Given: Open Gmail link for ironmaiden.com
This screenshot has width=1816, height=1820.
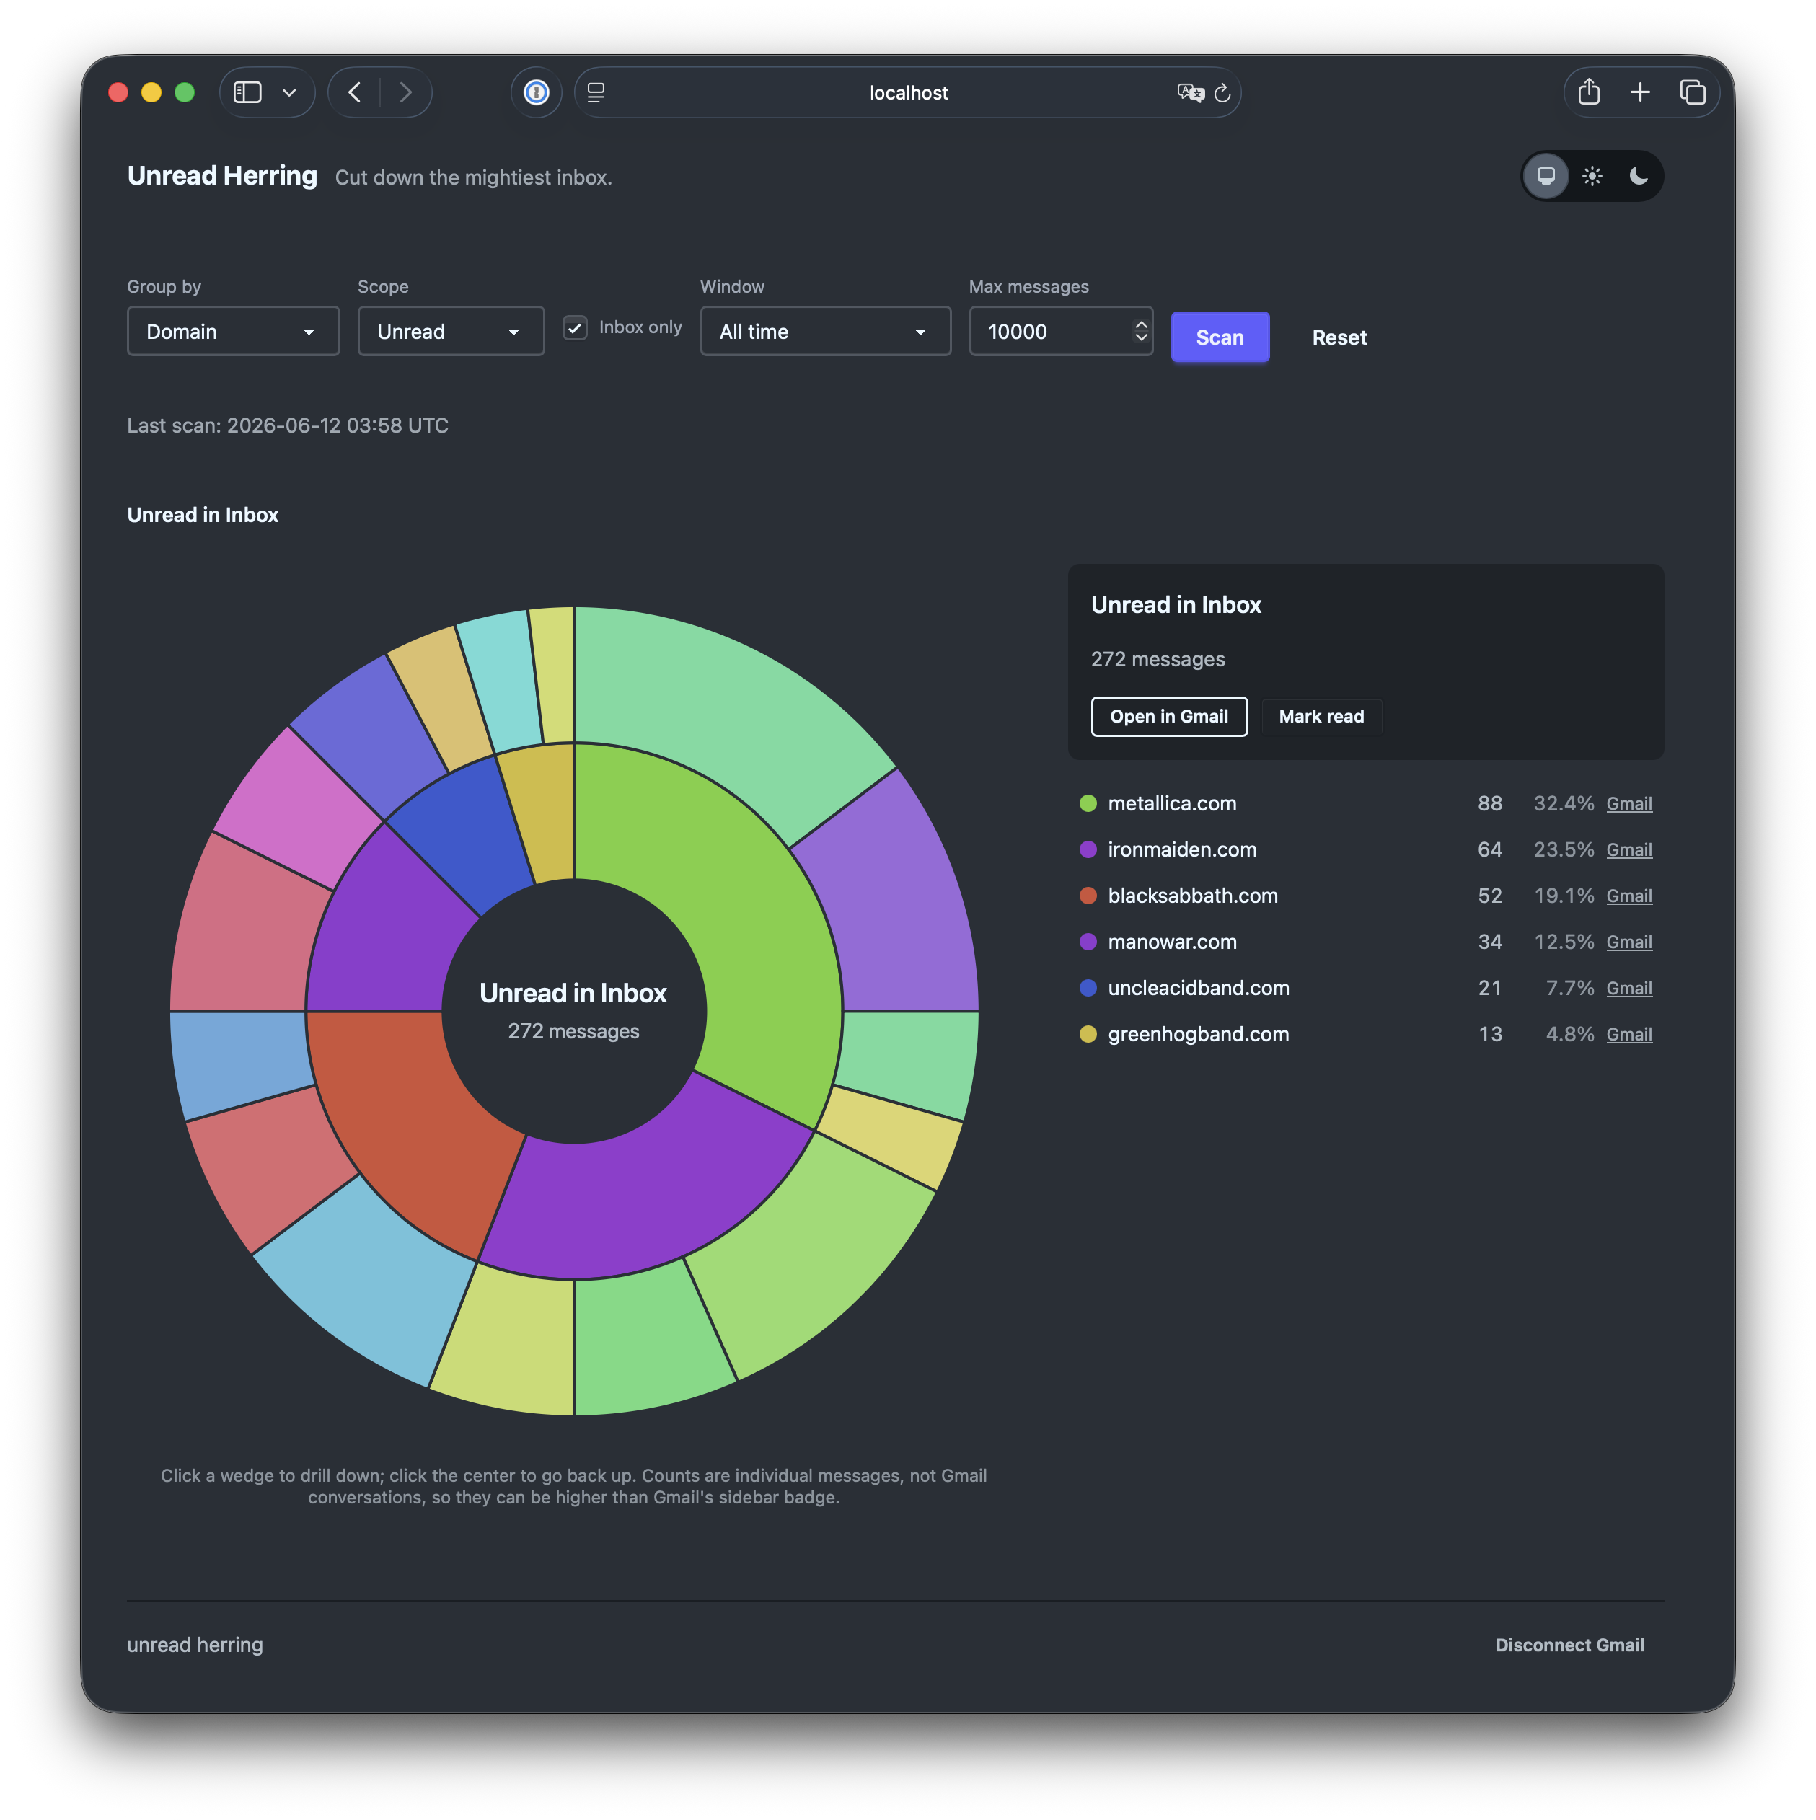Looking at the screenshot, I should [x=1628, y=849].
